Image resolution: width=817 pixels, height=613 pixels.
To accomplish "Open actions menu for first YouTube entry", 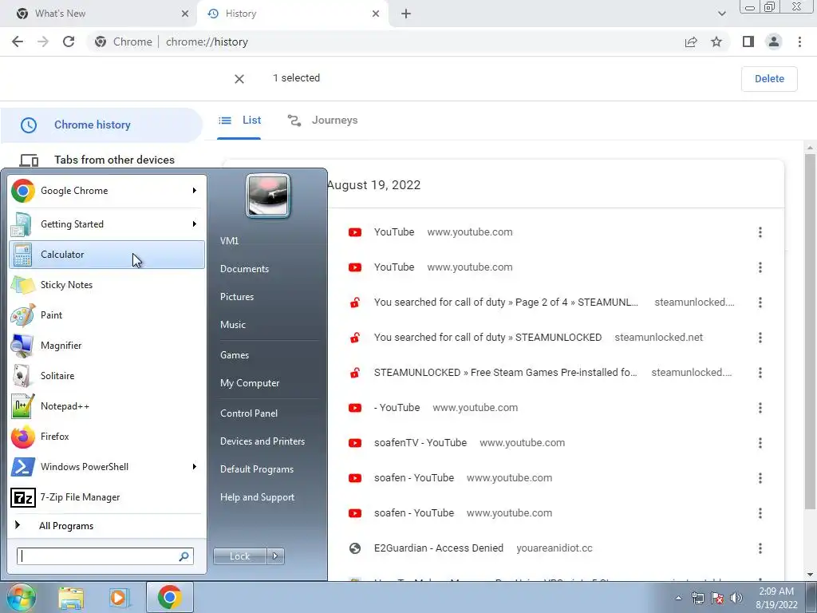I will click(760, 232).
